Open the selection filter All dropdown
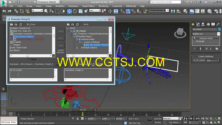 [x=37, y=11]
